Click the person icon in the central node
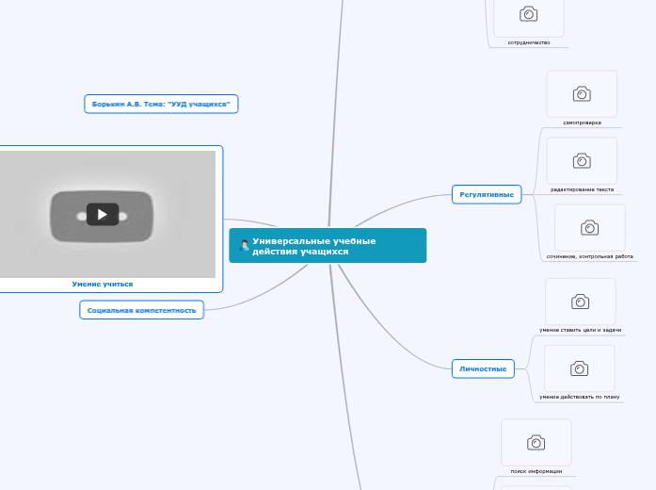Screen dimensions: 656x490 tap(245, 245)
